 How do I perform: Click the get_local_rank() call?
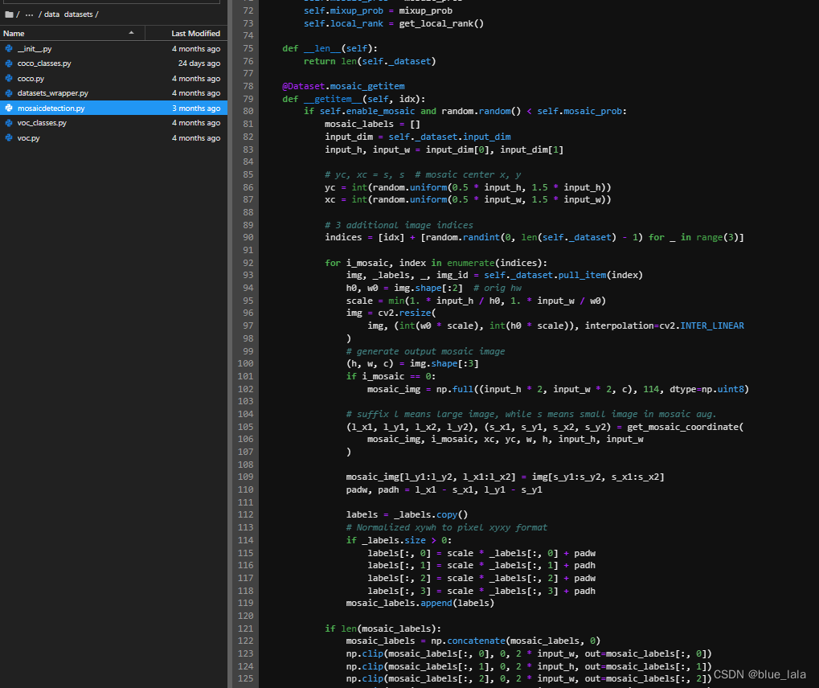pyautogui.click(x=441, y=23)
